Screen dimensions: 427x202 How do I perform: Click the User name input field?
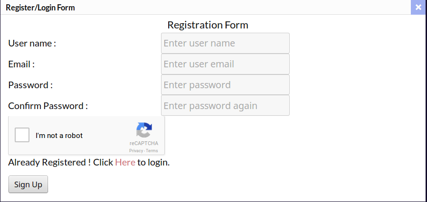225,43
